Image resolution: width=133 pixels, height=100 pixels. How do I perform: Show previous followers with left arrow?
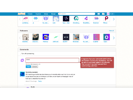(20, 38)
